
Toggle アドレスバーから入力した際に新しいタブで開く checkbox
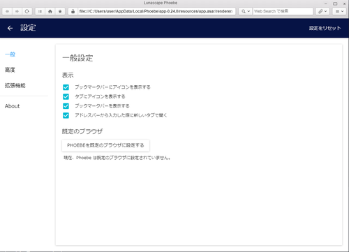point(66,115)
